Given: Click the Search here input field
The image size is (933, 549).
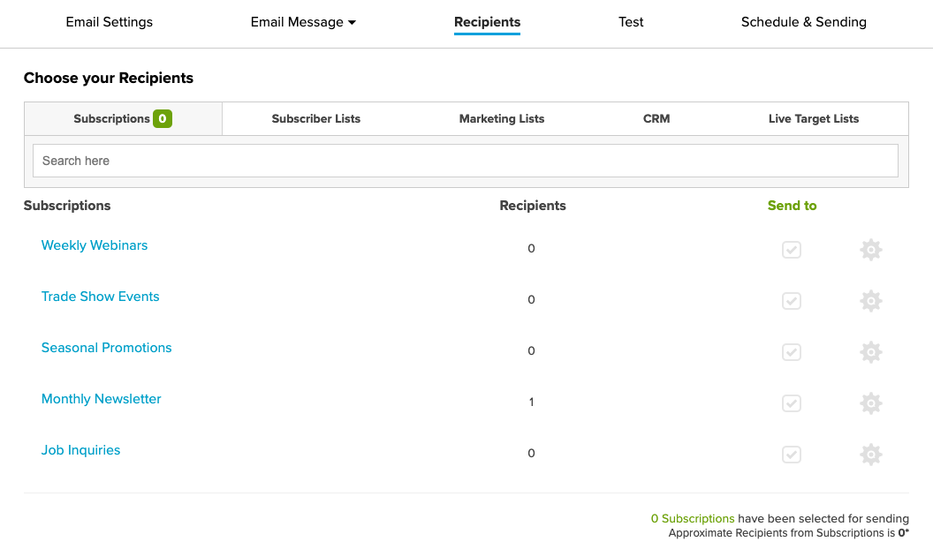Looking at the screenshot, I should 466,161.
